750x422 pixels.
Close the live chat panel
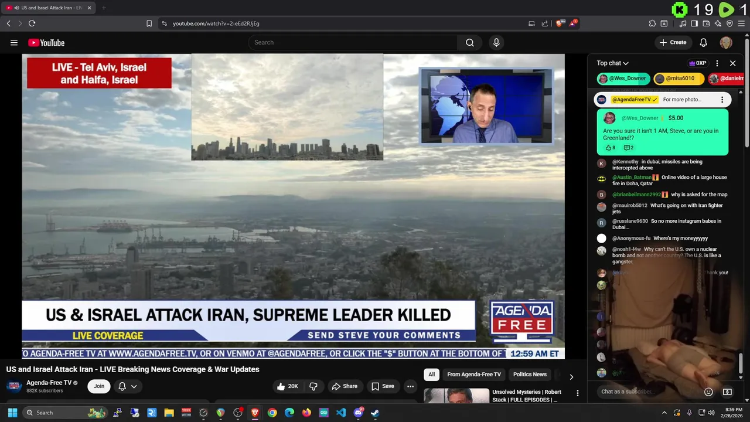732,63
